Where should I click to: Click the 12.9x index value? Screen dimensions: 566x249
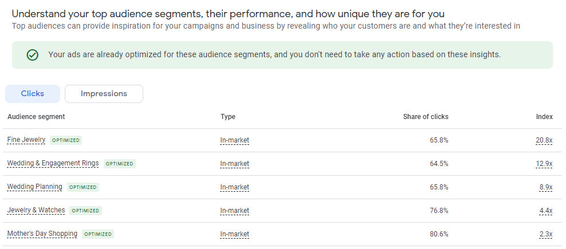[x=544, y=164]
